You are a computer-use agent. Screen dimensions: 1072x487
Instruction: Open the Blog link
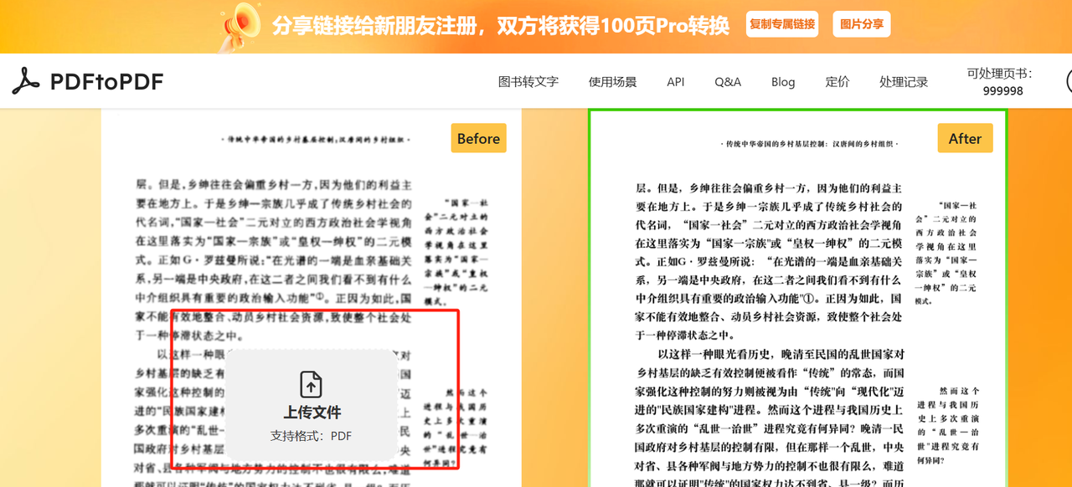(x=783, y=82)
